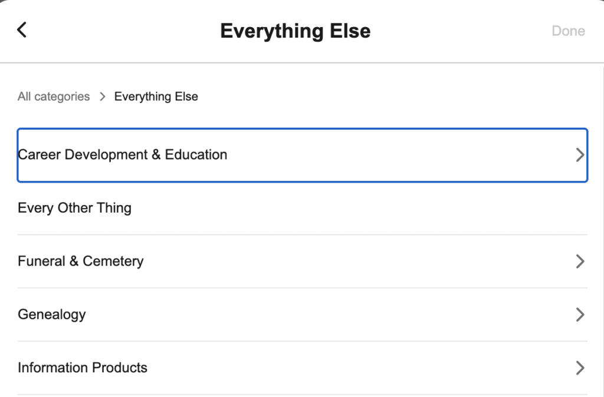604x397 pixels.
Task: Click the Done button
Action: tap(567, 31)
